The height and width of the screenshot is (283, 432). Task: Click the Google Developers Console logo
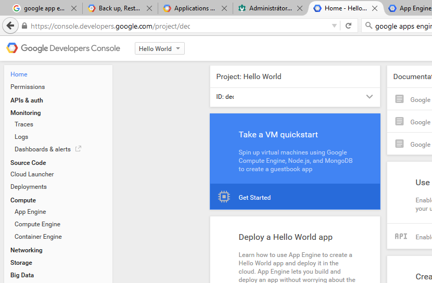[63, 48]
